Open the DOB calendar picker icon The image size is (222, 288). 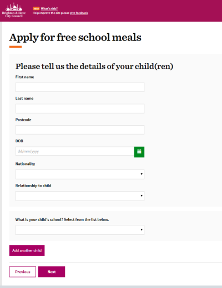click(139, 152)
